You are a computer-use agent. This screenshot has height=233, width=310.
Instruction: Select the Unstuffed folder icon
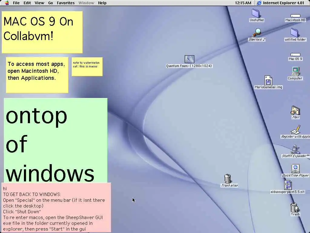(256, 13)
